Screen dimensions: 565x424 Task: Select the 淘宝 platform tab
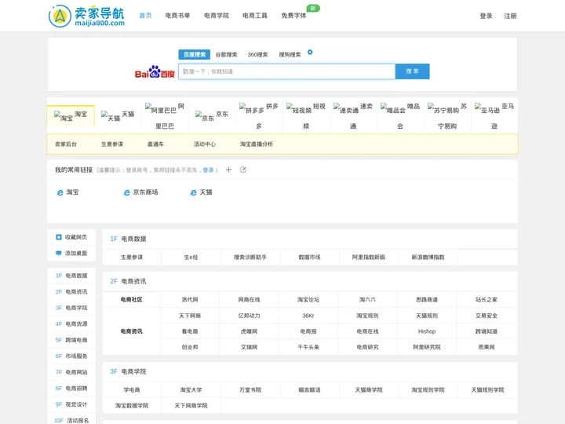coord(71,115)
